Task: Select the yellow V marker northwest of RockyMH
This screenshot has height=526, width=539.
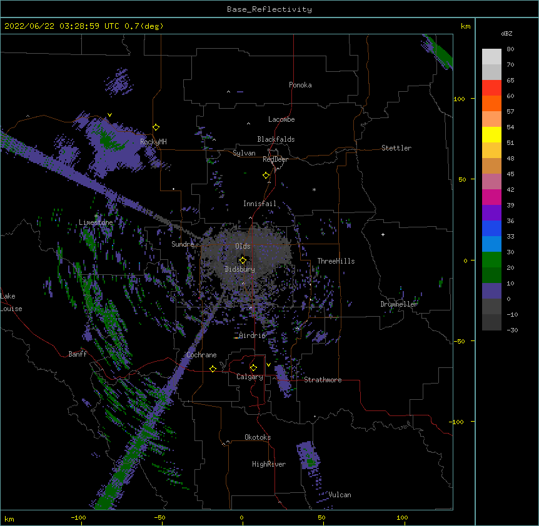Action: point(109,115)
